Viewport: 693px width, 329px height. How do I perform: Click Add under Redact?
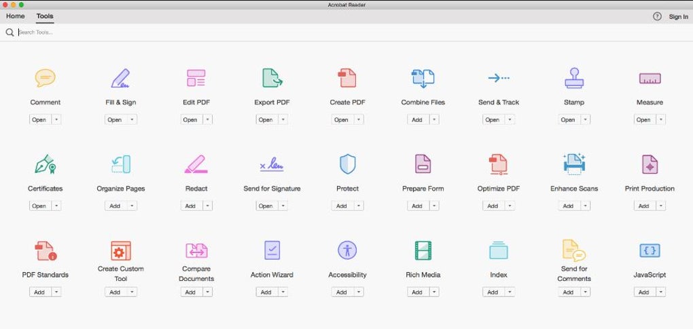(x=191, y=206)
